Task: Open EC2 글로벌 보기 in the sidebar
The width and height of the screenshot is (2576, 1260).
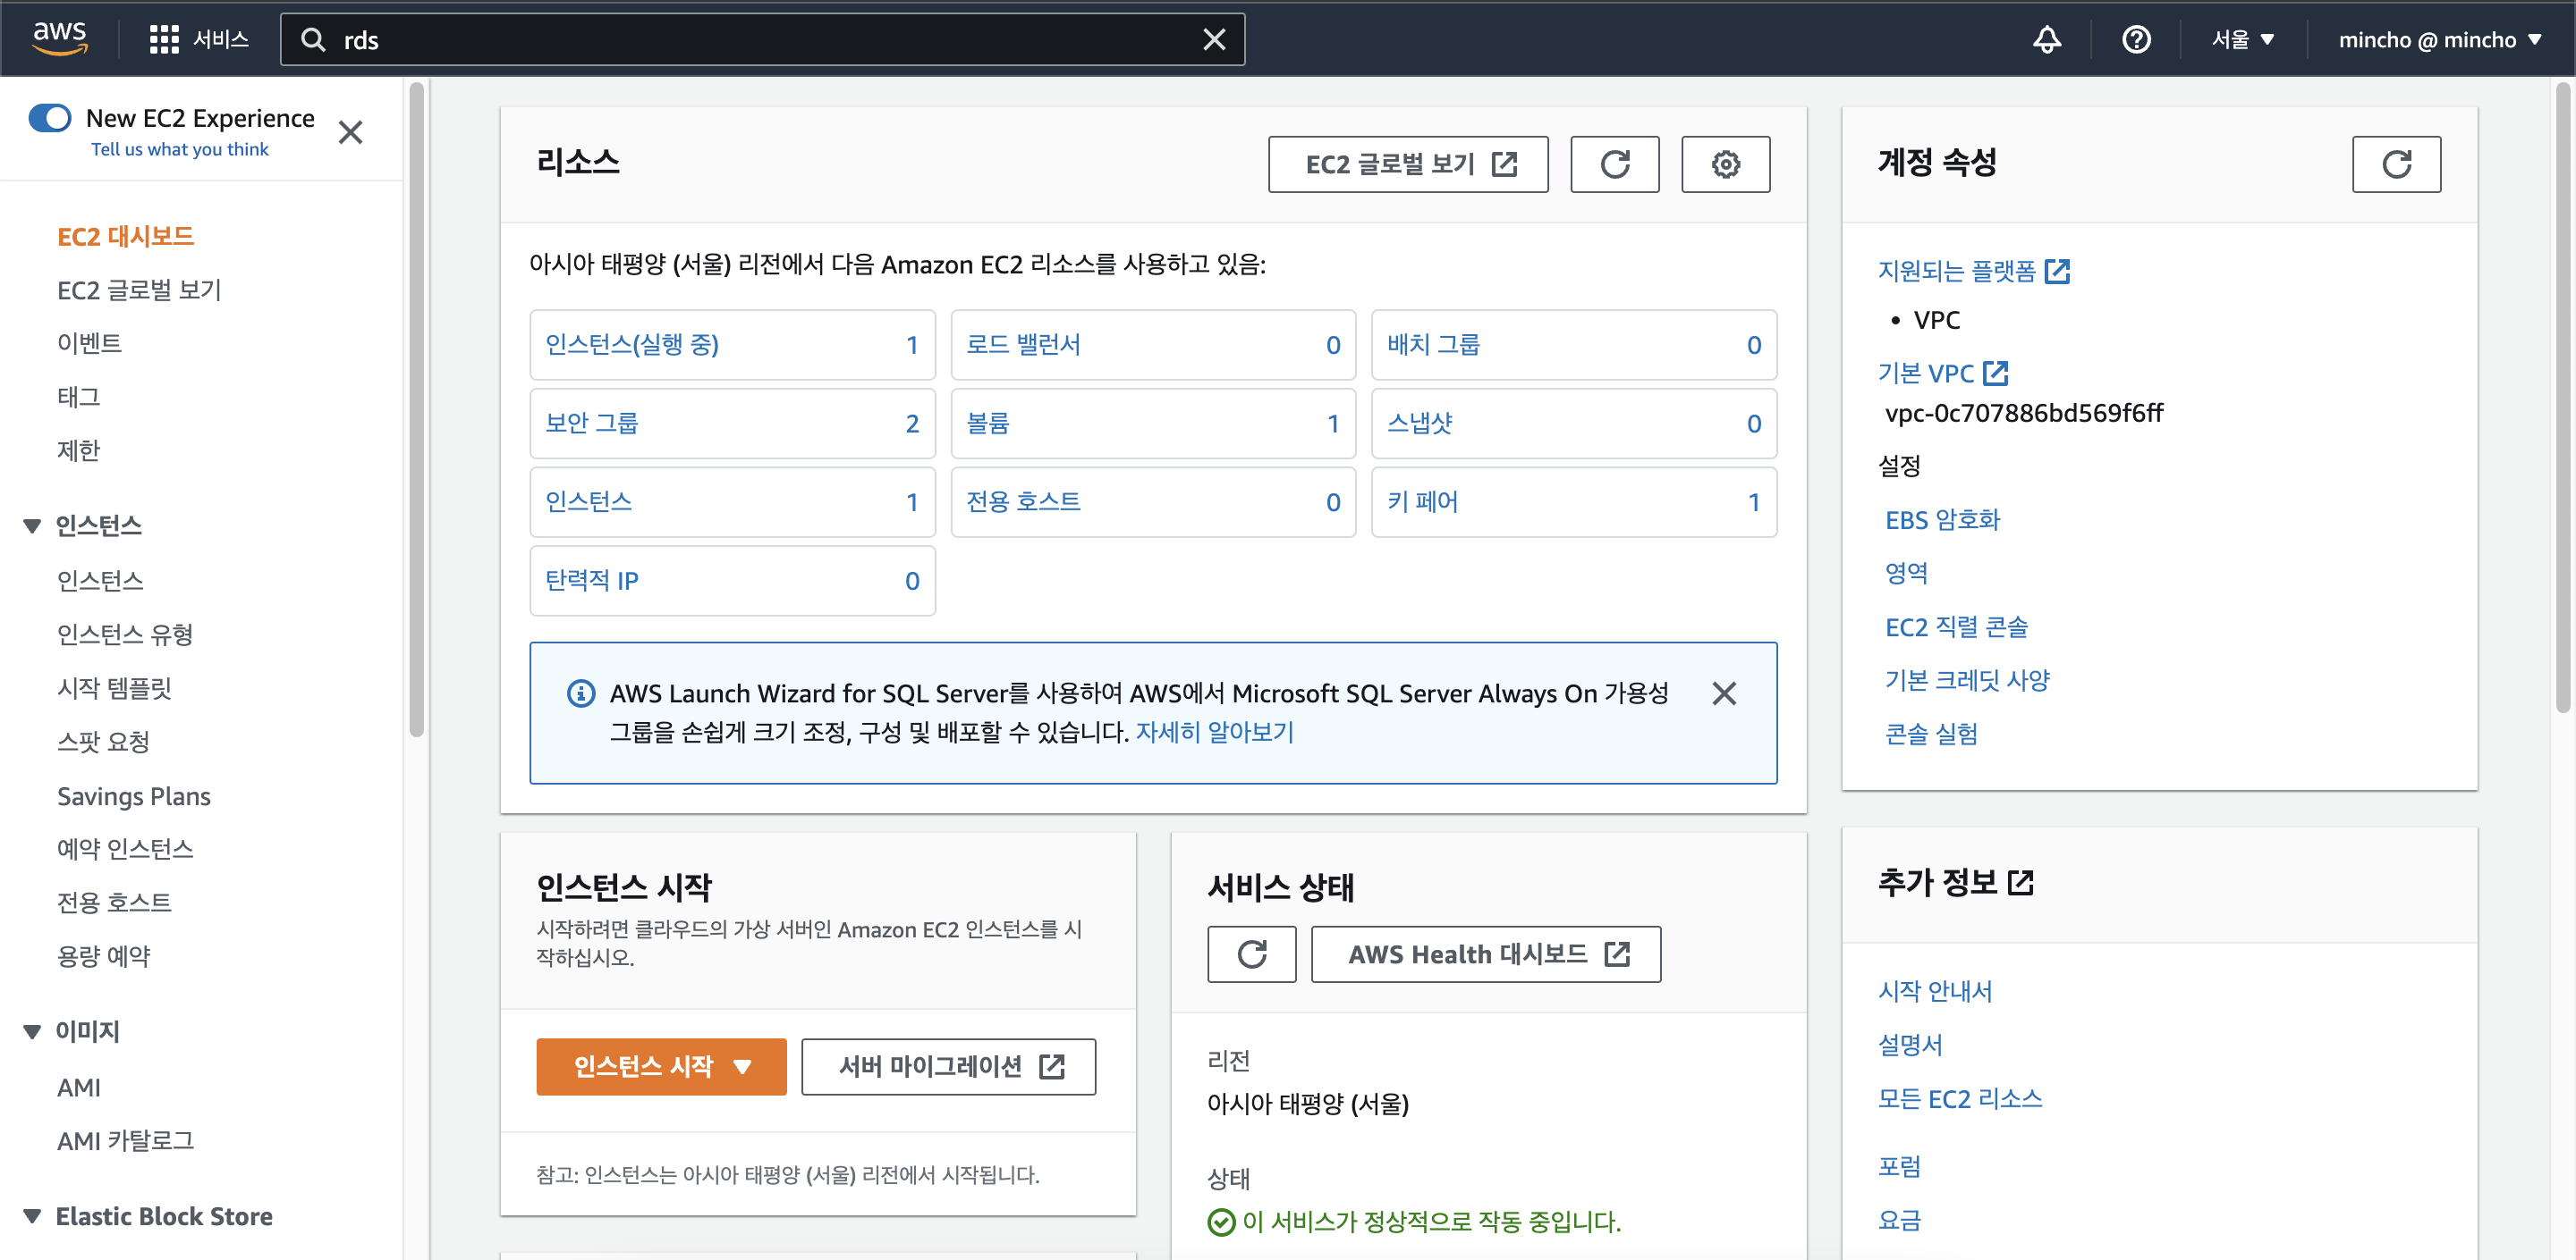Action: click(139, 290)
